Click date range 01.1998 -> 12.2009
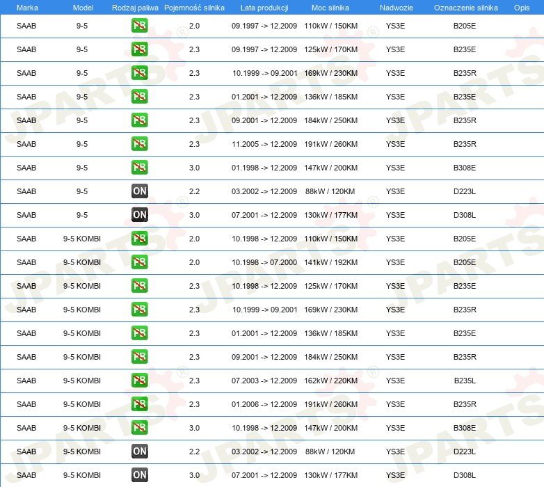544x487 pixels. [264, 168]
